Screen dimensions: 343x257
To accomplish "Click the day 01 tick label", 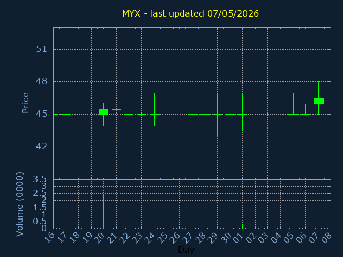I will tap(238, 238).
